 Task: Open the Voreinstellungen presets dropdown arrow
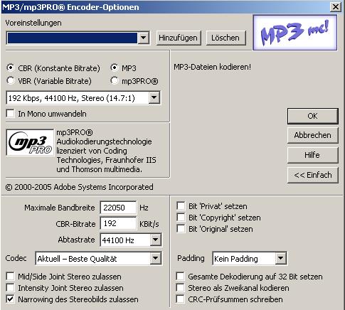(143, 38)
